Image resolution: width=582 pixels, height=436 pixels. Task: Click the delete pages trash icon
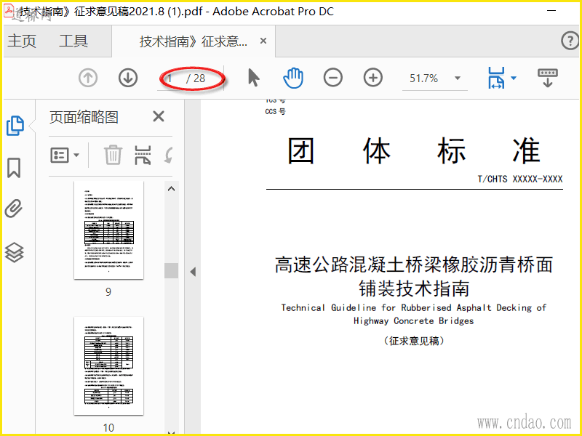(113, 155)
